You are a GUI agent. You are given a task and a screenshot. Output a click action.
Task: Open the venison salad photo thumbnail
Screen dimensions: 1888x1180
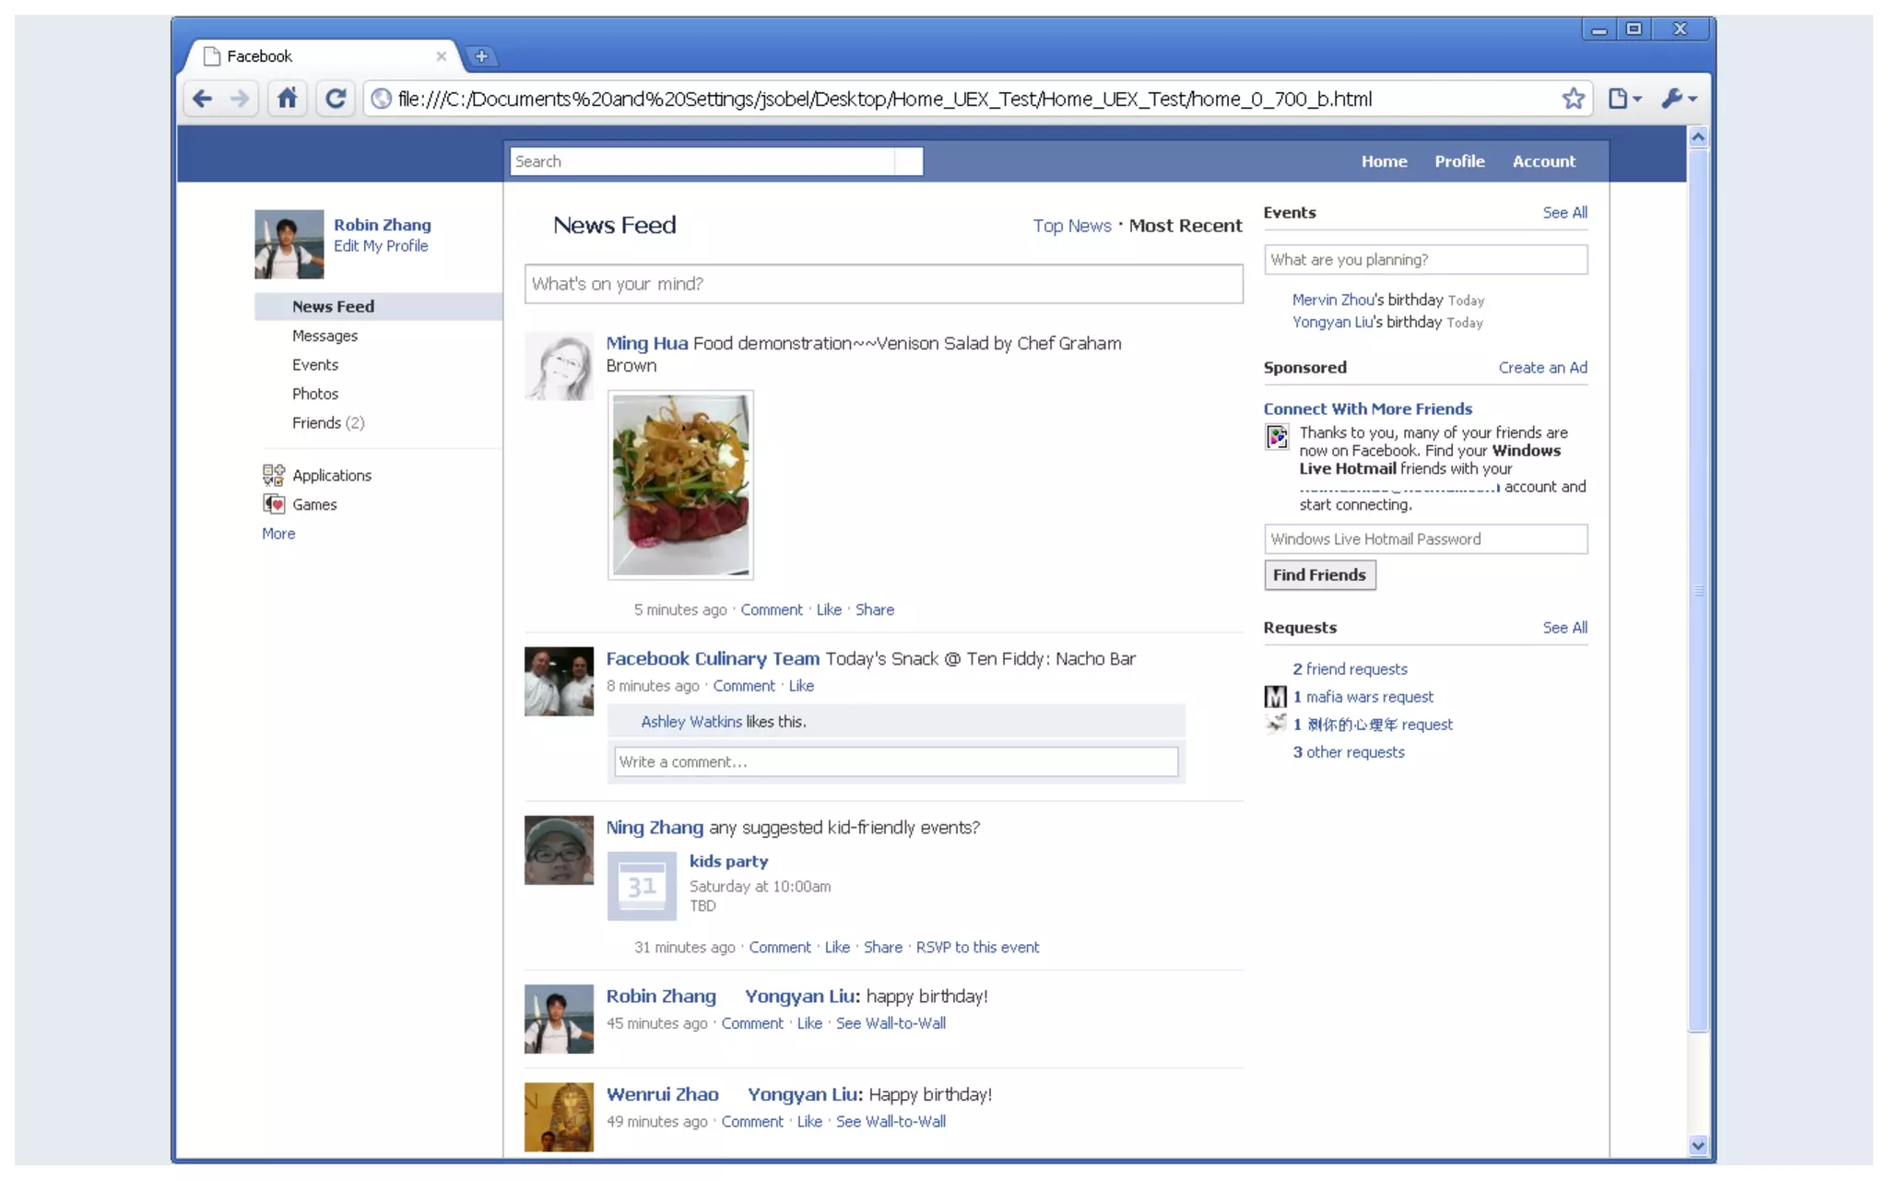click(680, 485)
